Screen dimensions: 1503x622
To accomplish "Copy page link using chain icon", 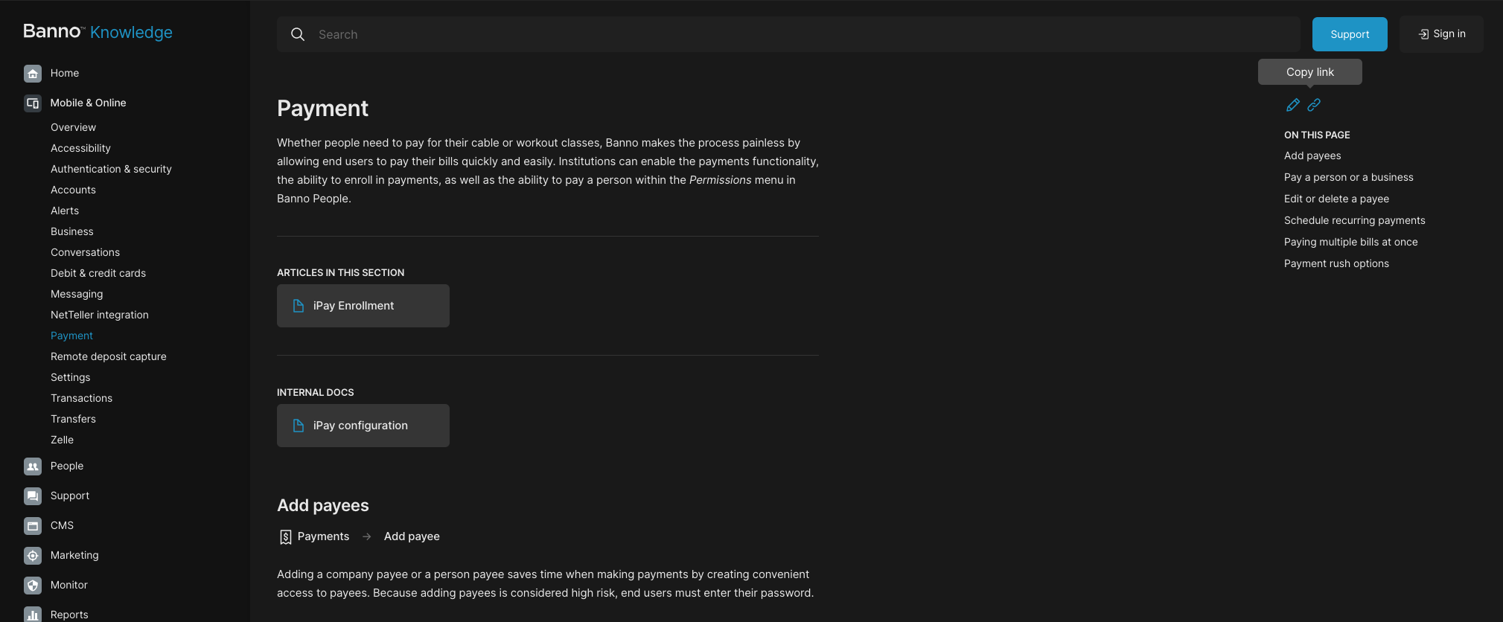I will coord(1314,106).
